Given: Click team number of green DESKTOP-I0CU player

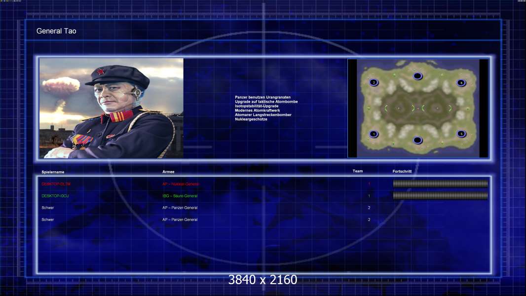Looking at the screenshot, I should point(369,196).
